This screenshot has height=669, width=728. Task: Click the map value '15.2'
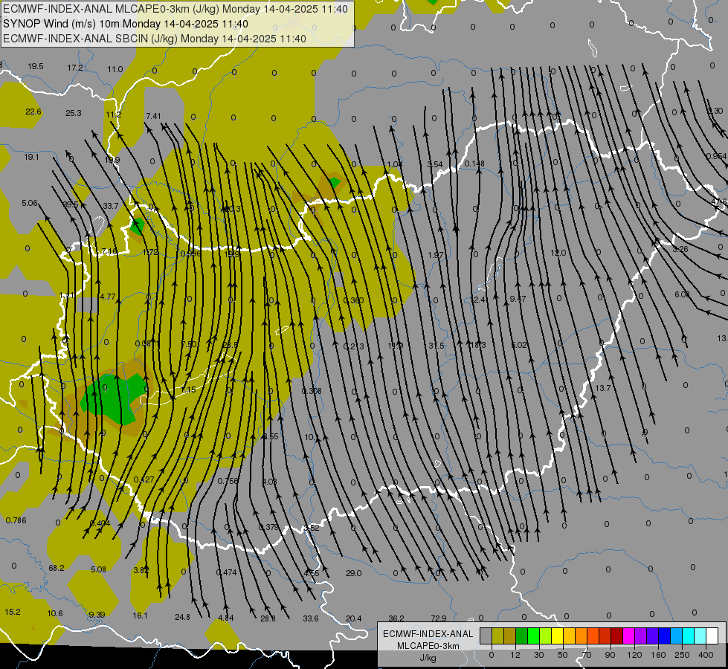click(13, 612)
